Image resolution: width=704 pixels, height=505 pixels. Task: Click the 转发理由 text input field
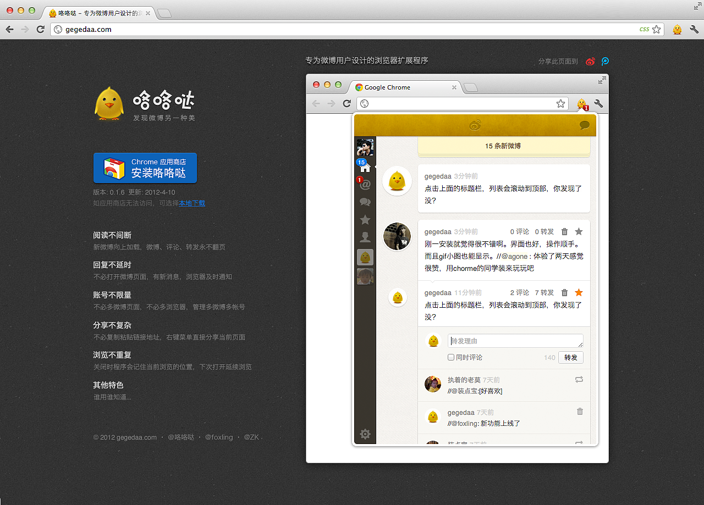[x=515, y=341]
